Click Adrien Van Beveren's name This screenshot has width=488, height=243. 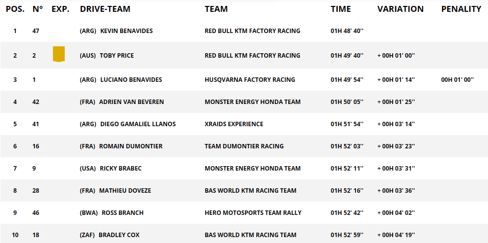[x=132, y=102]
